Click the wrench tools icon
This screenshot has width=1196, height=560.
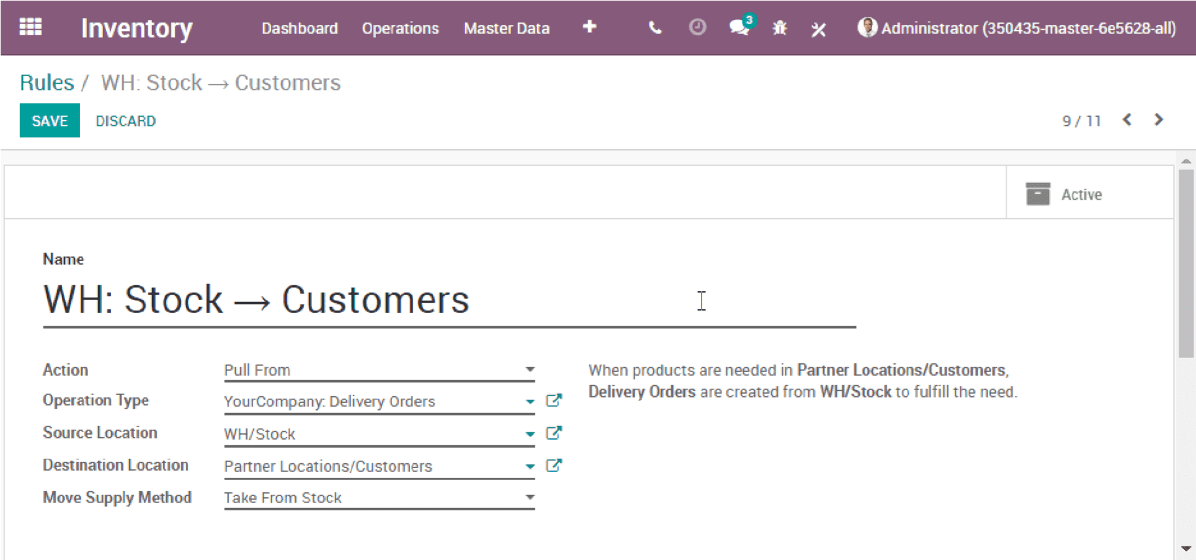(x=818, y=29)
